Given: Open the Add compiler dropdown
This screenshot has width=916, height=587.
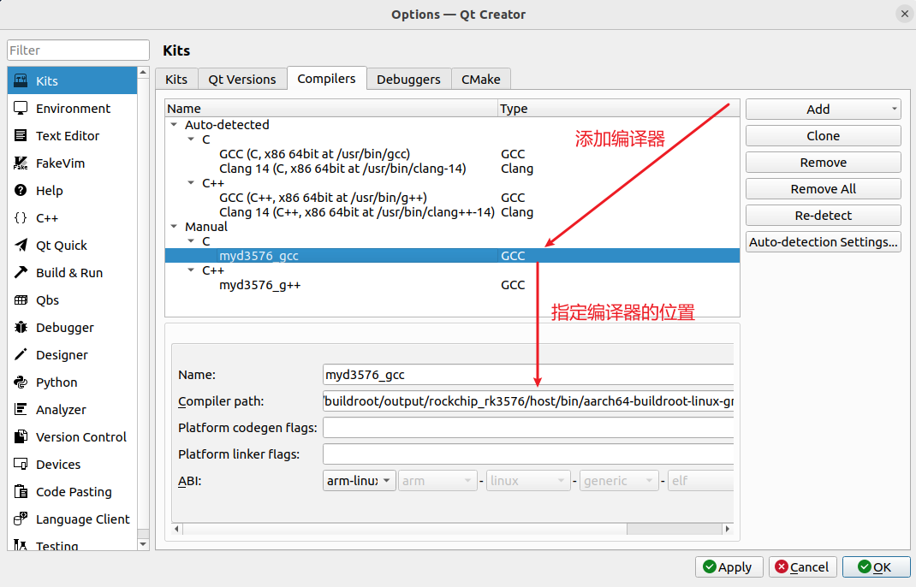Looking at the screenshot, I should click(823, 110).
